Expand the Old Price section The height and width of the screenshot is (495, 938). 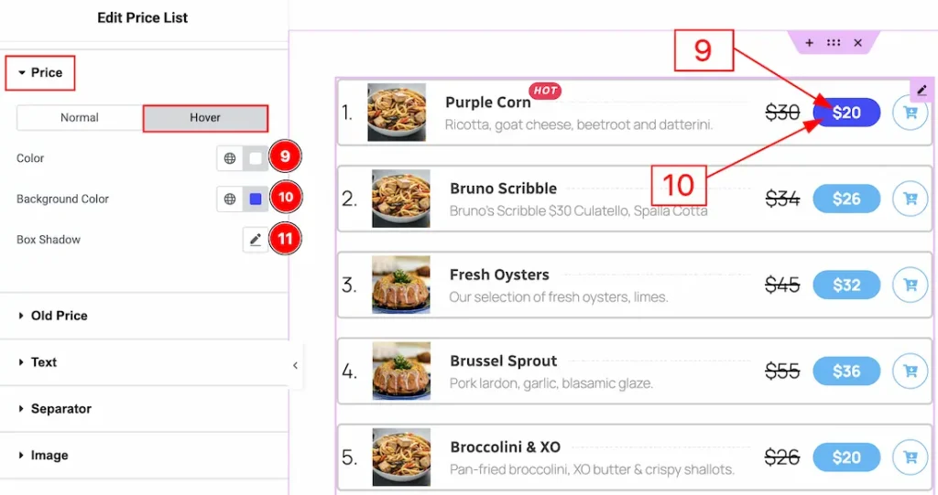pos(59,316)
